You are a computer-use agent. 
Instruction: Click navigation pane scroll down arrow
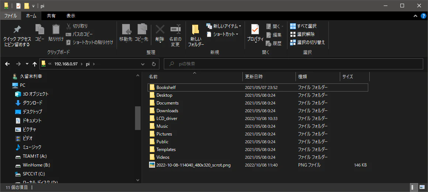(x=138, y=180)
